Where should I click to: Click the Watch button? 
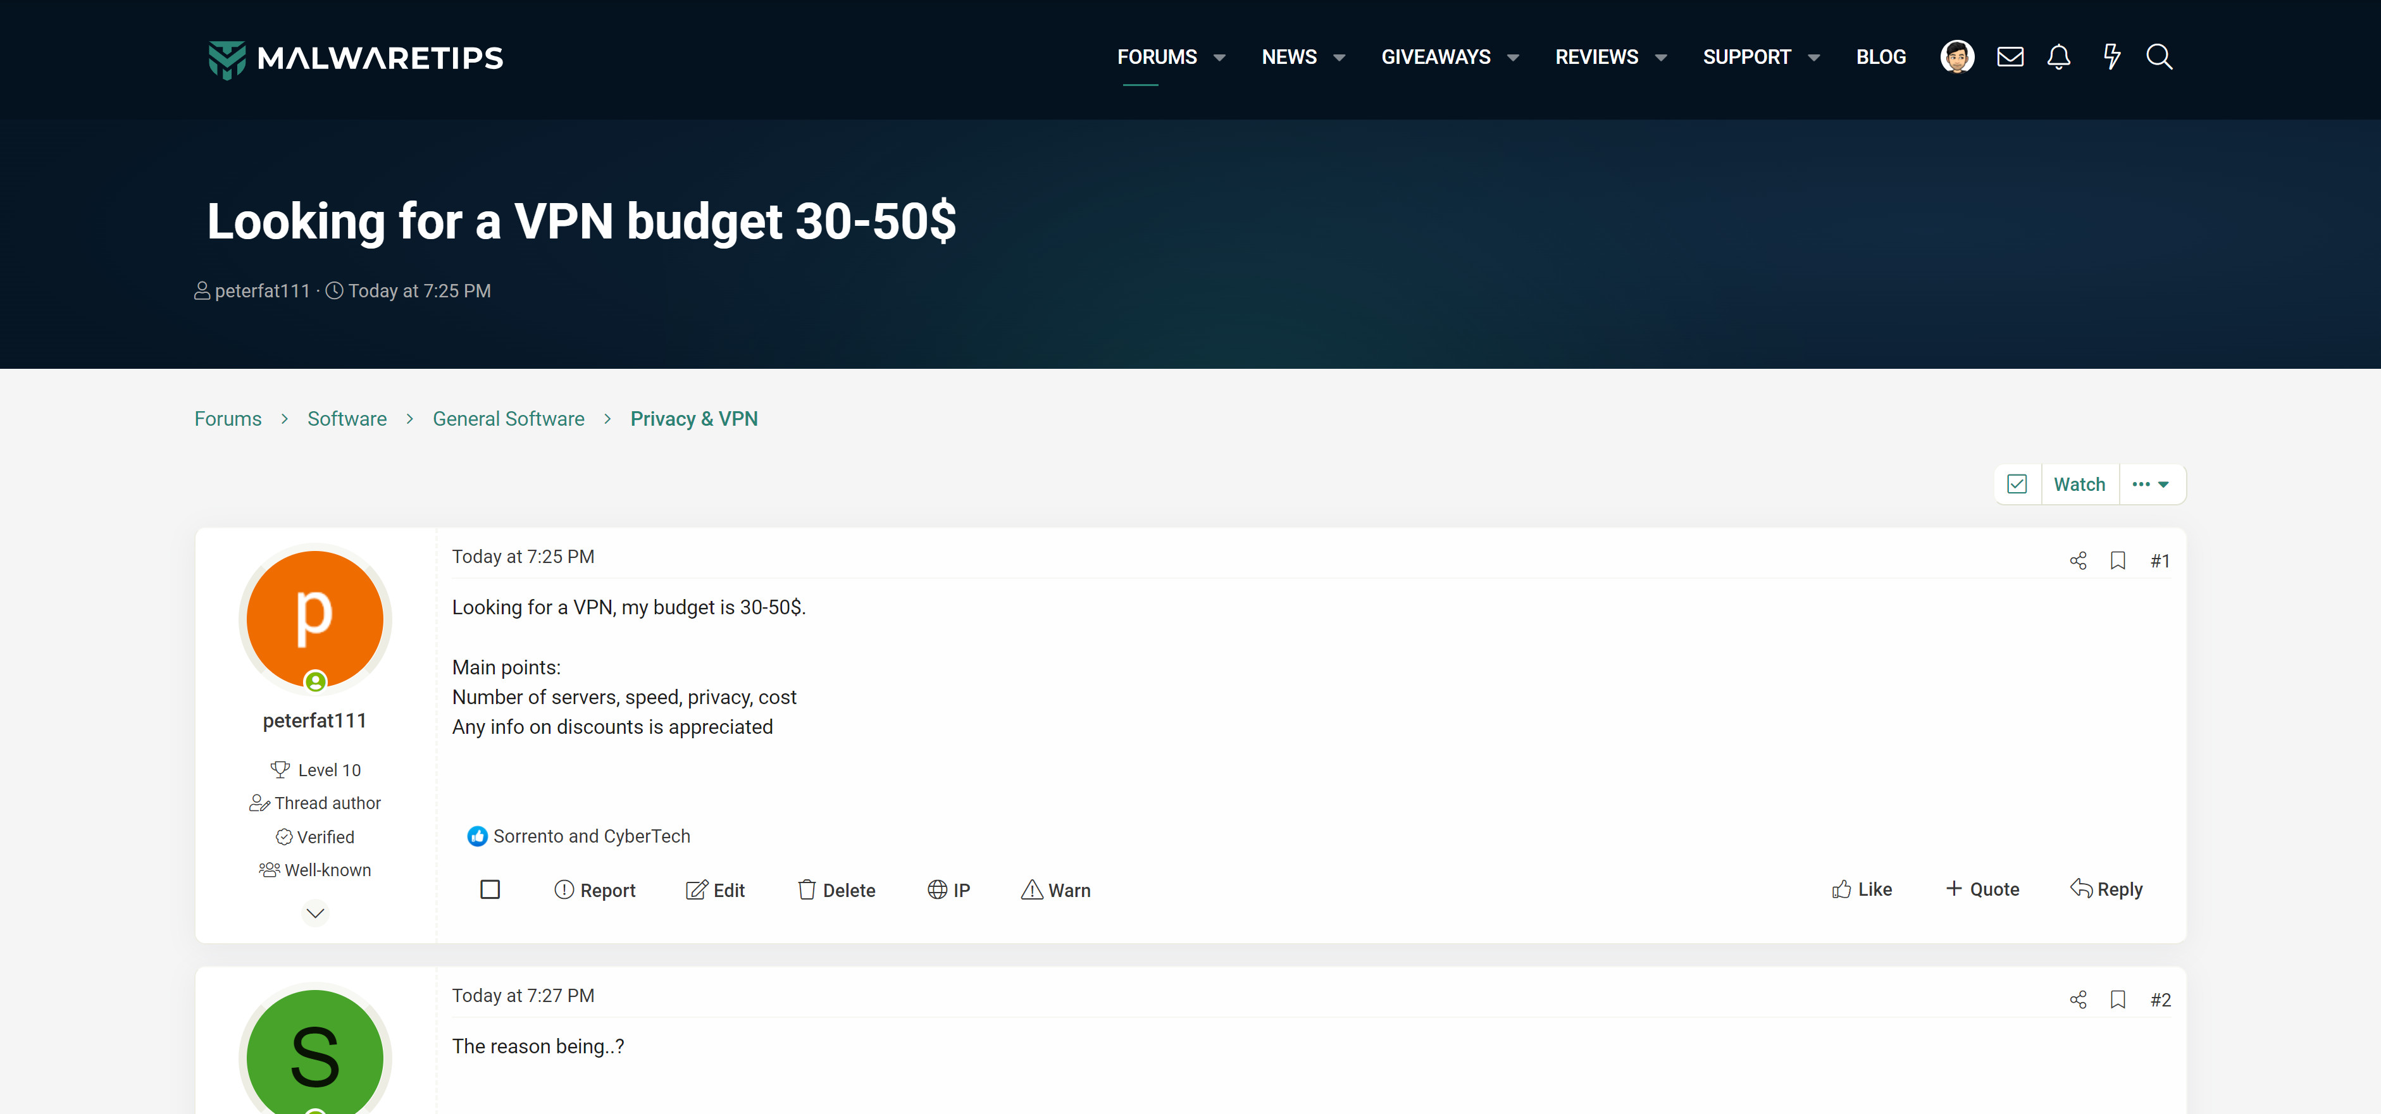[2079, 484]
